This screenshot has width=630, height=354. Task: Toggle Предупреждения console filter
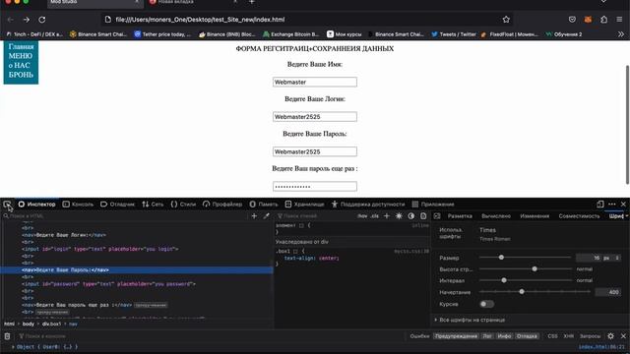(x=456, y=336)
